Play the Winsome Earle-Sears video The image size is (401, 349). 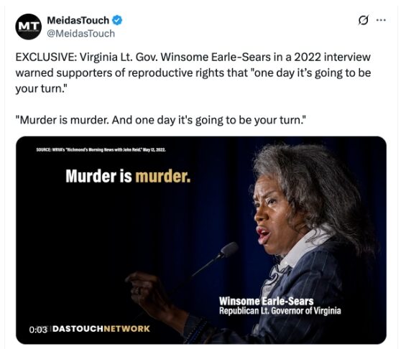coord(201,240)
